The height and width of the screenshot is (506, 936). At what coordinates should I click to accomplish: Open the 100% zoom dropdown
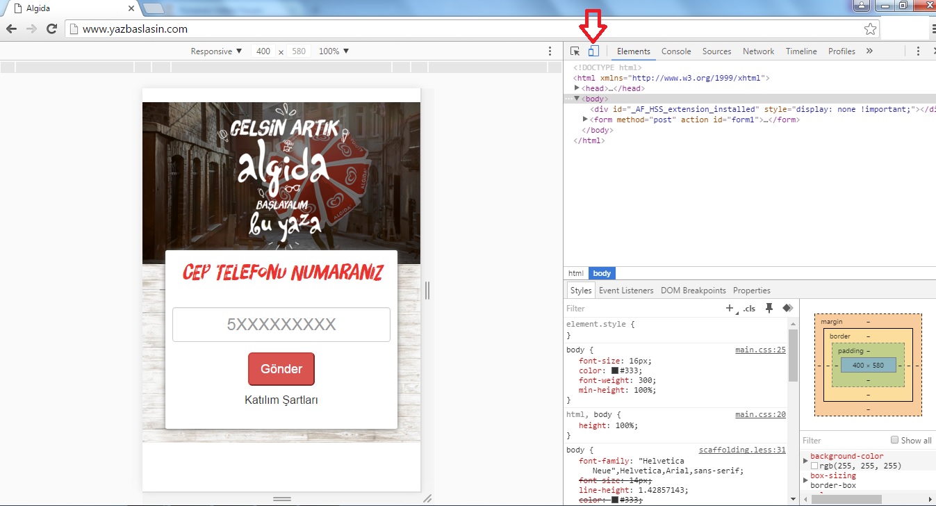click(334, 51)
